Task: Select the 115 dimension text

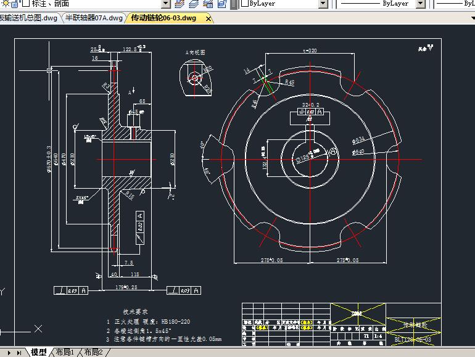Action: [135, 274]
